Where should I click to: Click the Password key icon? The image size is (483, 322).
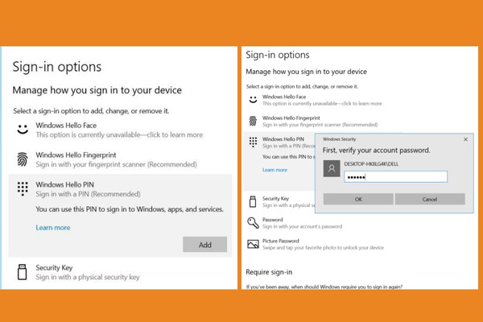click(x=254, y=222)
